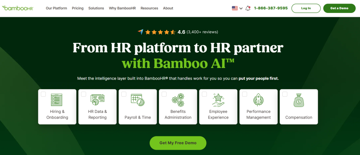The height and width of the screenshot is (155, 360).
Task: Click the Payroll & Time label
Action: point(138,117)
